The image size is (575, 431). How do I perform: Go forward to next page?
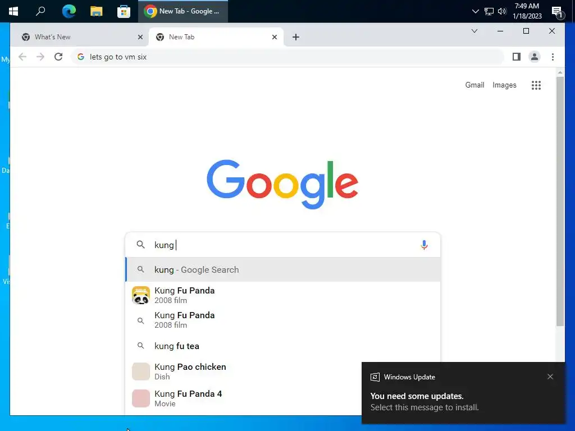(x=40, y=57)
